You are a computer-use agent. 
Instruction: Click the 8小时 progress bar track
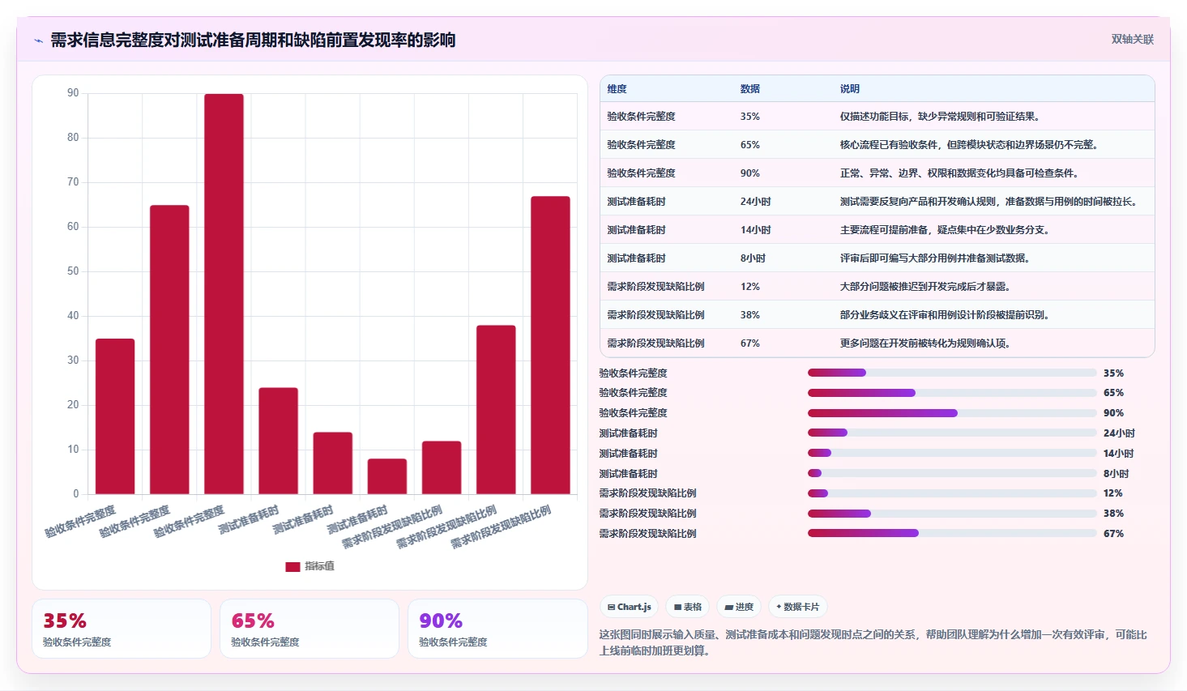coord(952,473)
